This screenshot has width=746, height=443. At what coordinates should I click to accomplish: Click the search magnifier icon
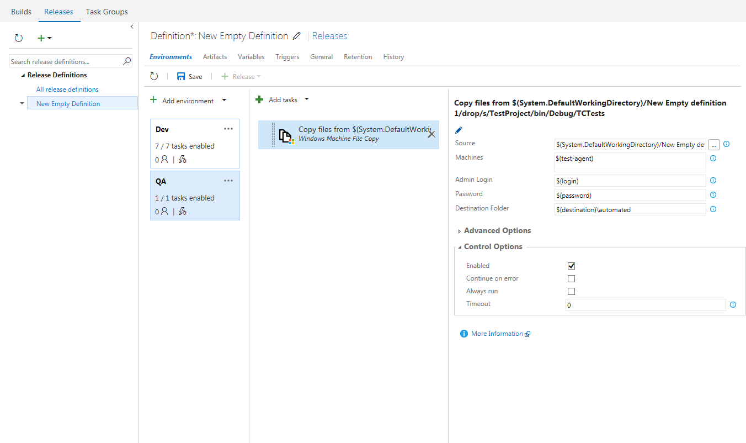click(x=126, y=61)
